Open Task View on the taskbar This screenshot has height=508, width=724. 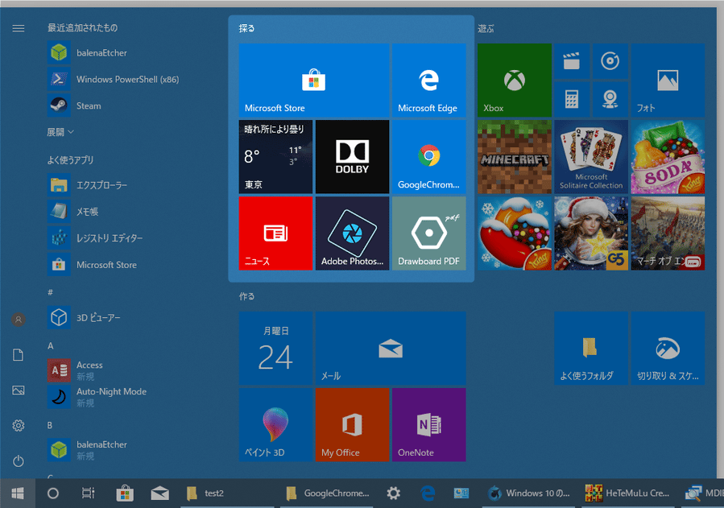(x=89, y=494)
